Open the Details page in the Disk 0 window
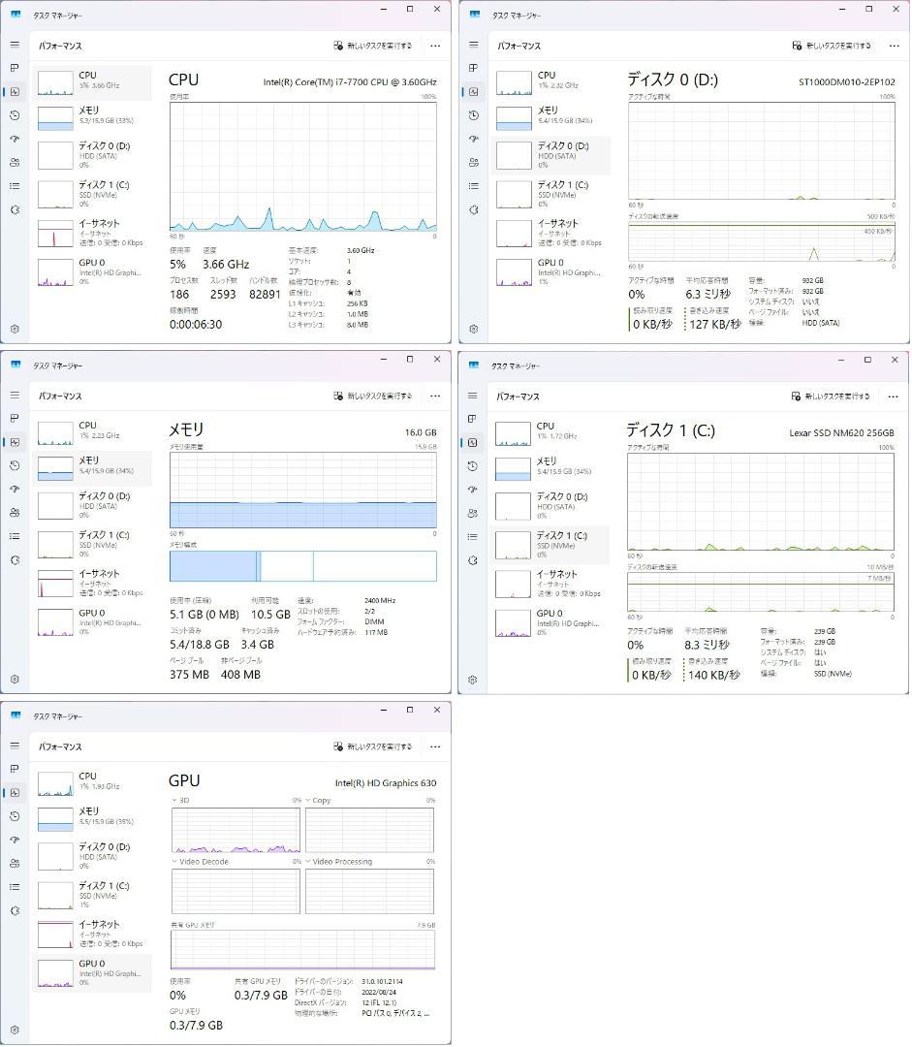Viewport: 912px width, 1047px height. click(472, 186)
